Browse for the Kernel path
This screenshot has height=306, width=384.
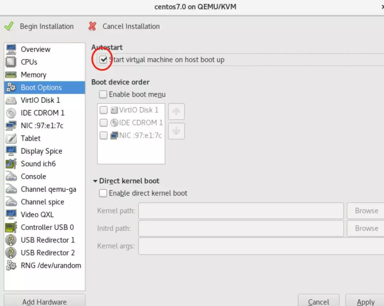click(366, 211)
